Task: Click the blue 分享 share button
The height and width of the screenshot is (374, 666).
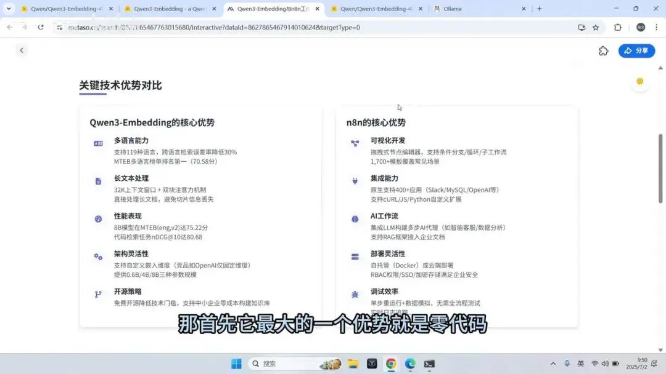Action: click(x=636, y=51)
